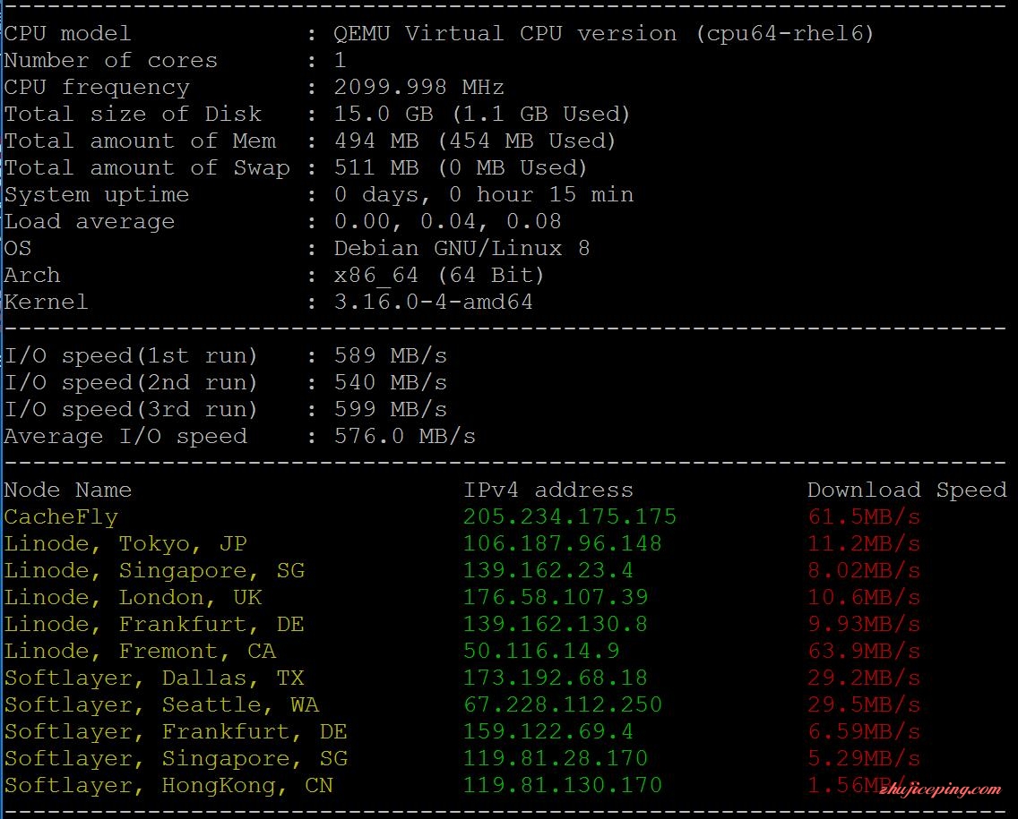Click the Download Speed column header
Image resolution: width=1018 pixels, height=819 pixels.
click(907, 491)
